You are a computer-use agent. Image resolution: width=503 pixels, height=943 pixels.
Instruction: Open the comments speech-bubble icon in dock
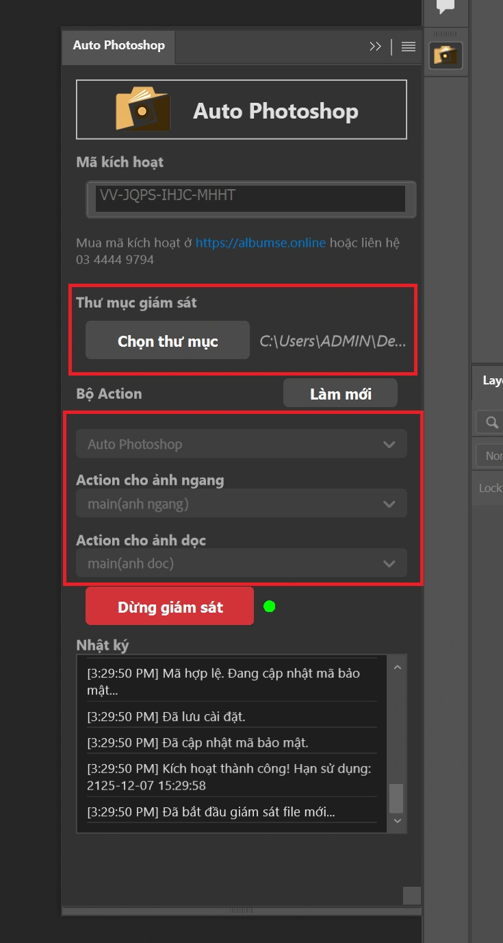click(446, 7)
